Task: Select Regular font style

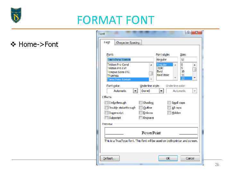Action: pyautogui.click(x=165, y=65)
